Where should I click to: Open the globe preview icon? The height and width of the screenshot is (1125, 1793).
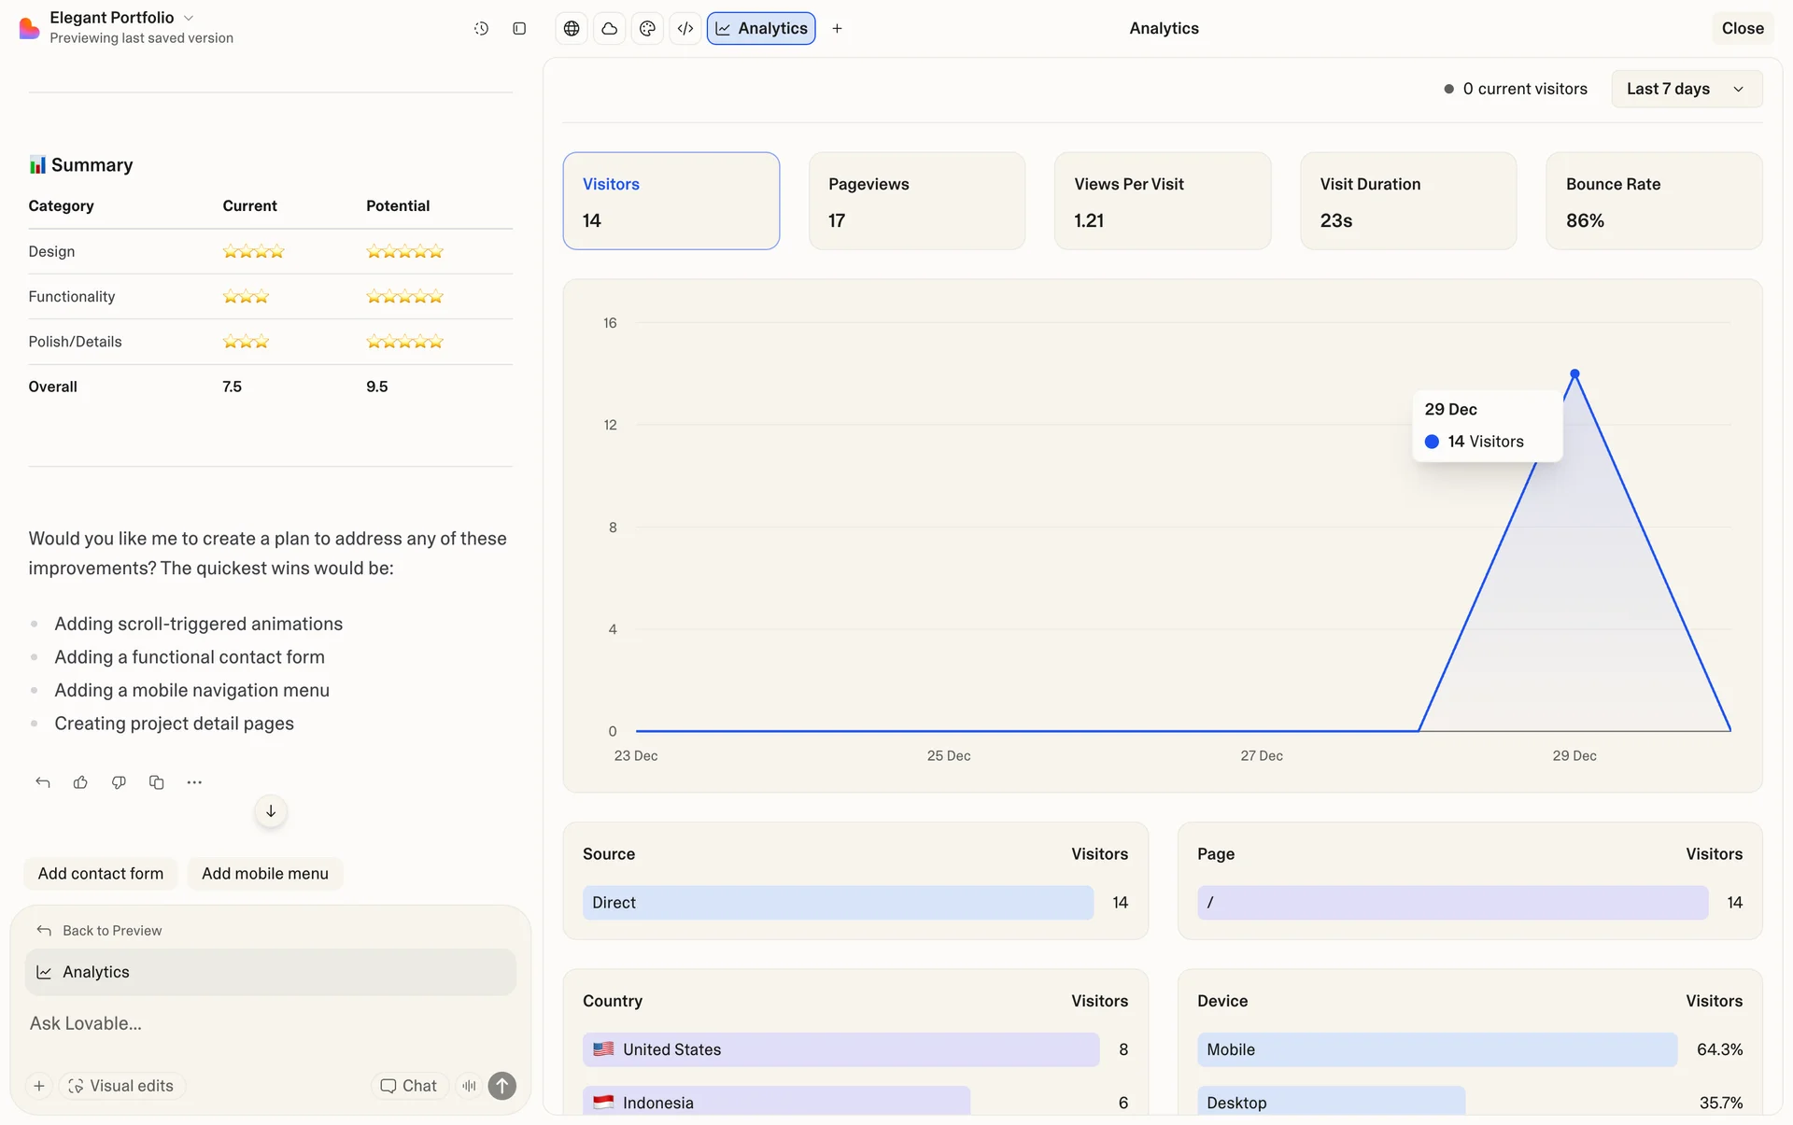pos(572,29)
